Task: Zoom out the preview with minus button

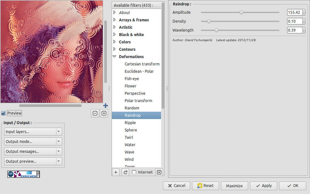Action: (x=95, y=113)
